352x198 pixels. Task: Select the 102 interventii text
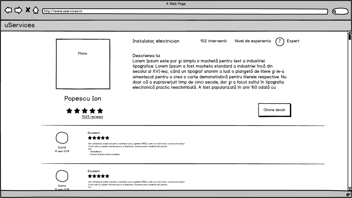point(214,41)
